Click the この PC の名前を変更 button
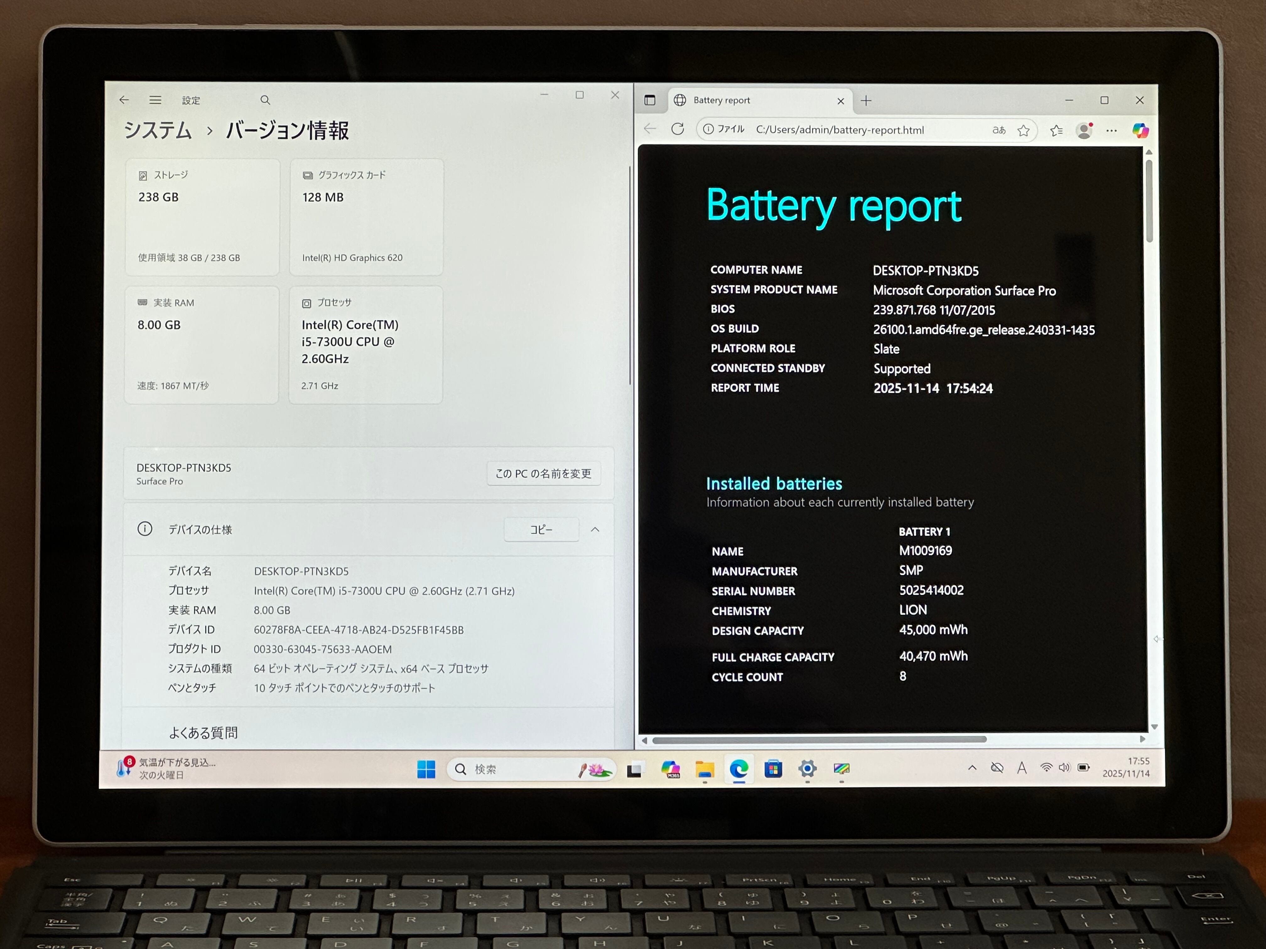 [x=543, y=474]
